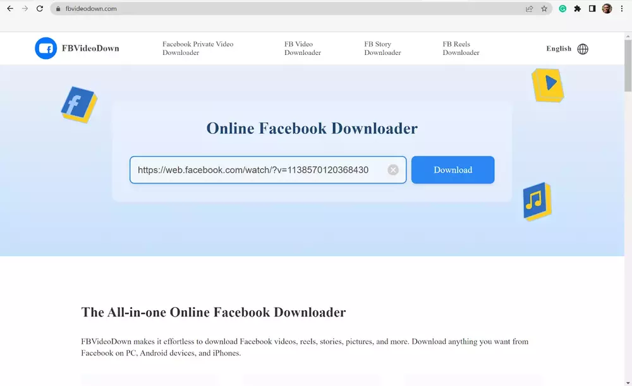
Task: Open the English language selector
Action: pyautogui.click(x=559, y=49)
